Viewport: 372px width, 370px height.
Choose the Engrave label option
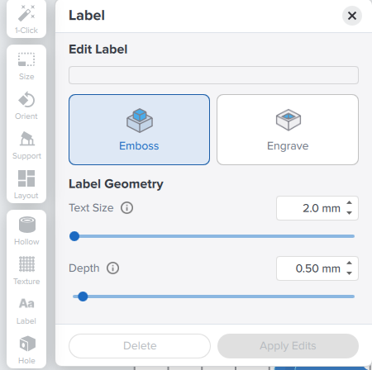(288, 130)
